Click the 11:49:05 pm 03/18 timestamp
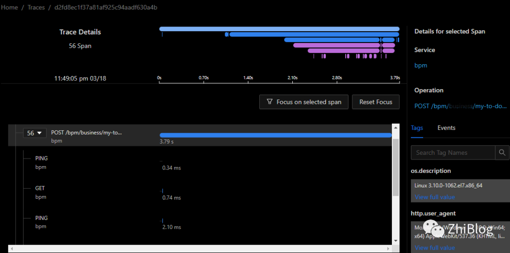The height and width of the screenshot is (253, 510). 80,78
